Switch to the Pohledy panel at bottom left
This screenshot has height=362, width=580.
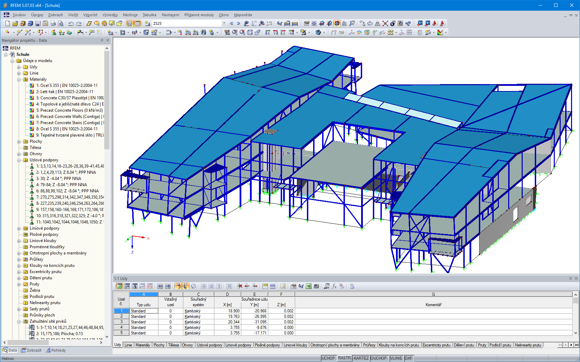pos(56,350)
